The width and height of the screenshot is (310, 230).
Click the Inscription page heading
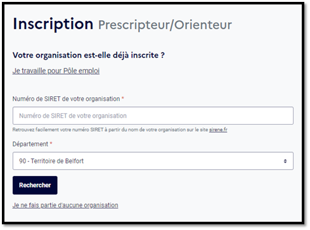click(x=53, y=24)
